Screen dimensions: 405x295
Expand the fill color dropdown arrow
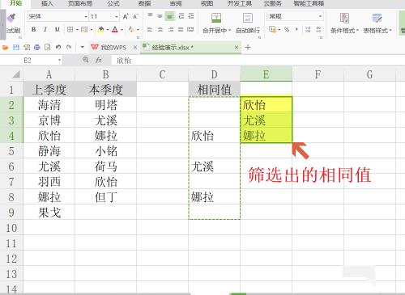point(108,30)
